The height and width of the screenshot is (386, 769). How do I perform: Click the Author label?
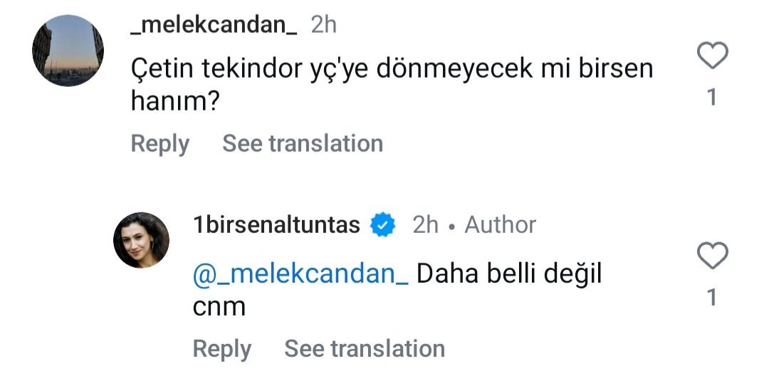[x=500, y=225]
